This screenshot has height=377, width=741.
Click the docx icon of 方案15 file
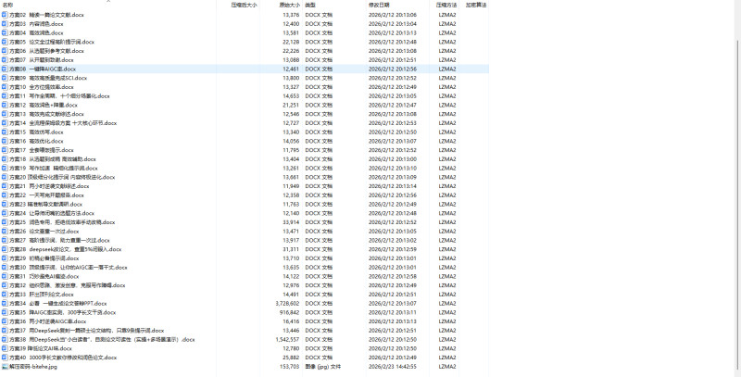[x=5, y=132]
